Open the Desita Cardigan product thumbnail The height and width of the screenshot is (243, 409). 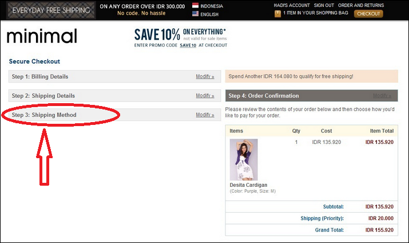point(244,159)
